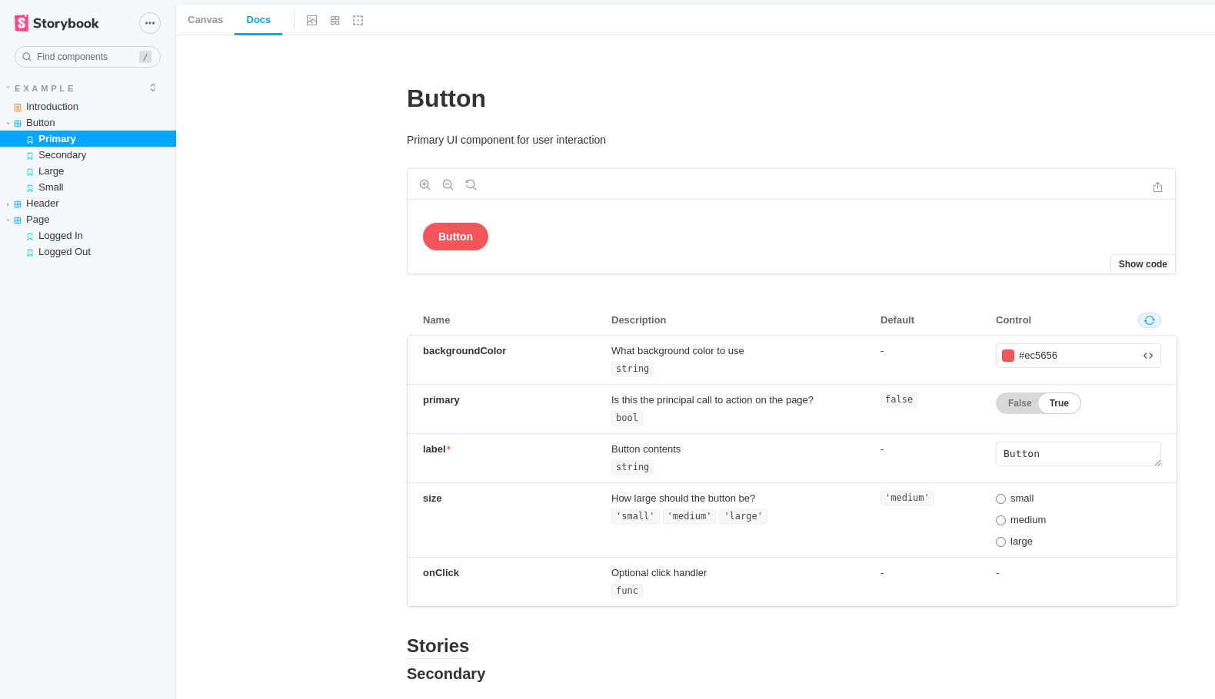Open the Storybook ellipsis menu button
The width and height of the screenshot is (1215, 699).
[x=150, y=23]
